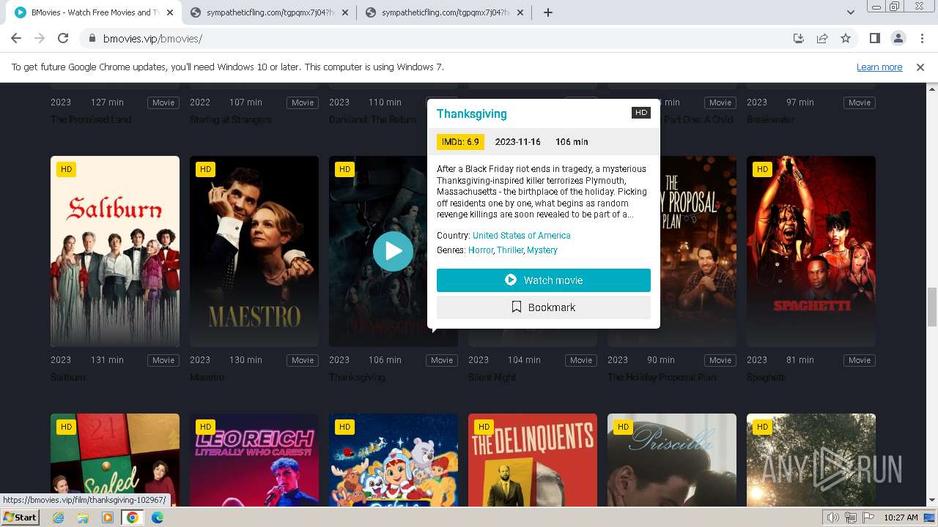
Task: Click the IMDb 6.9 rating badge
Action: pyautogui.click(x=460, y=142)
